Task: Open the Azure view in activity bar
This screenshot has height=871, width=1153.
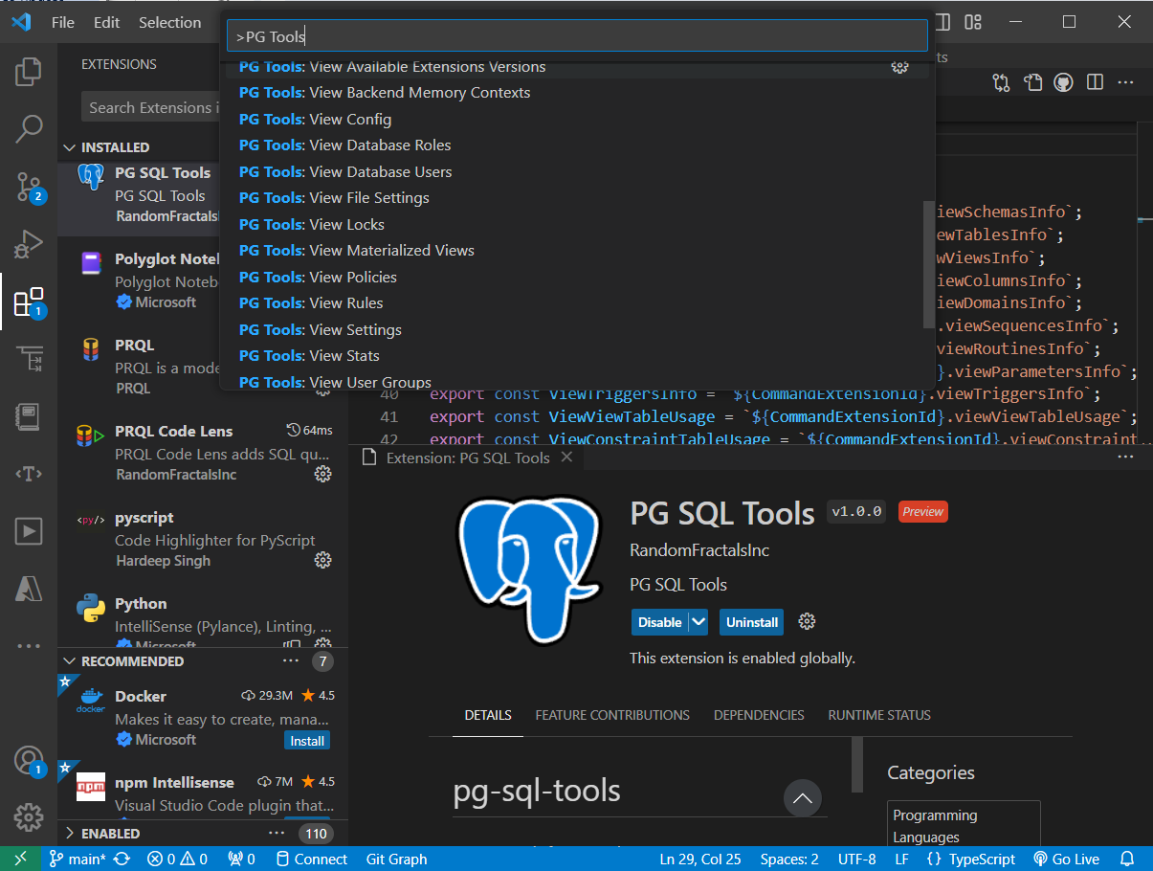Action: [29, 589]
